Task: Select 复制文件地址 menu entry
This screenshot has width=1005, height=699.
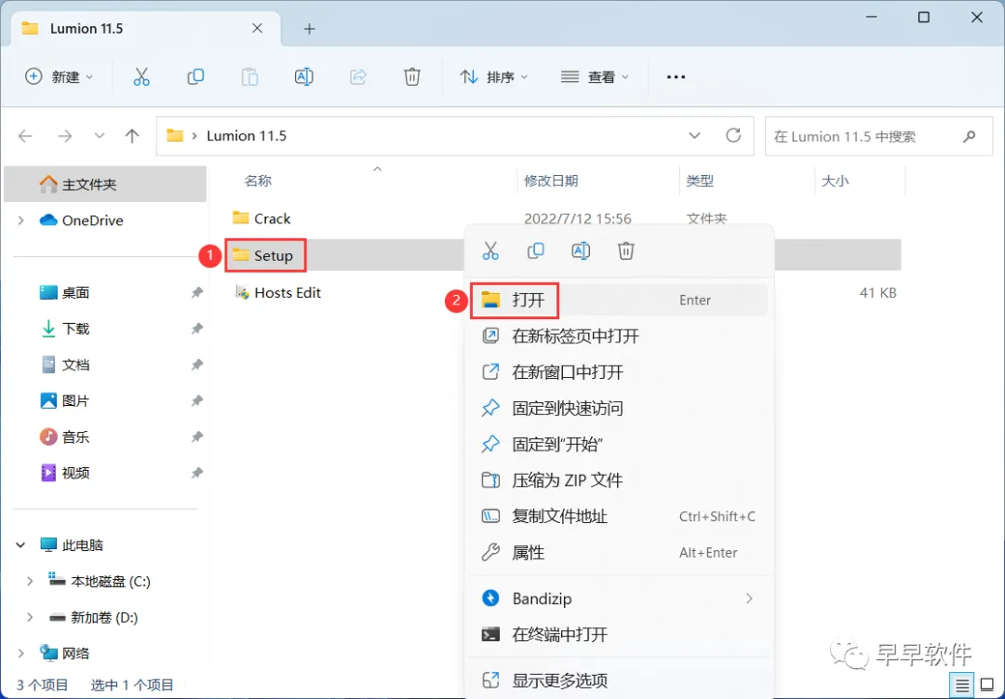Action: pyautogui.click(x=620, y=517)
